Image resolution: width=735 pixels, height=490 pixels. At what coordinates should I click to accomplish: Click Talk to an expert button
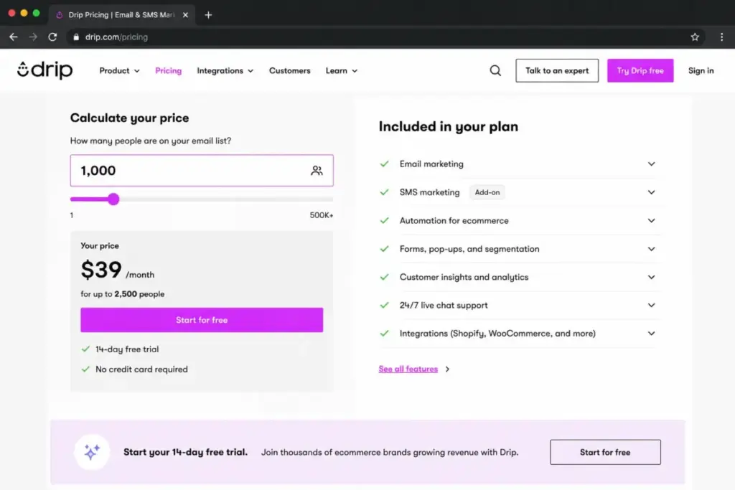[557, 71]
